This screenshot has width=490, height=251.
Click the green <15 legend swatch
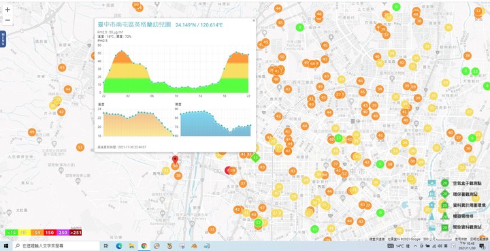point(12,233)
